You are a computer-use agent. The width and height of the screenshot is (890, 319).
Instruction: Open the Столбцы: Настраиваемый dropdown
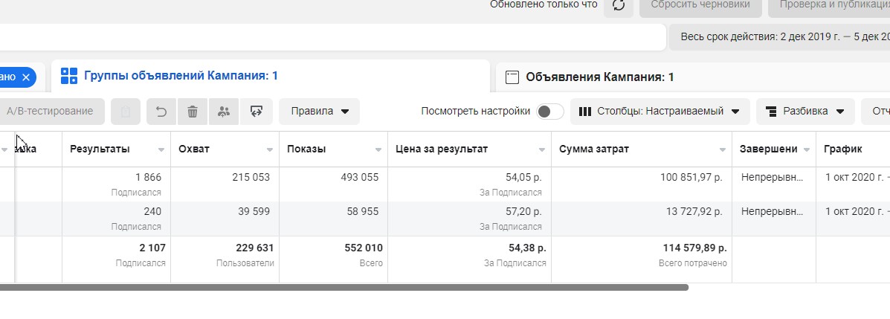(660, 112)
